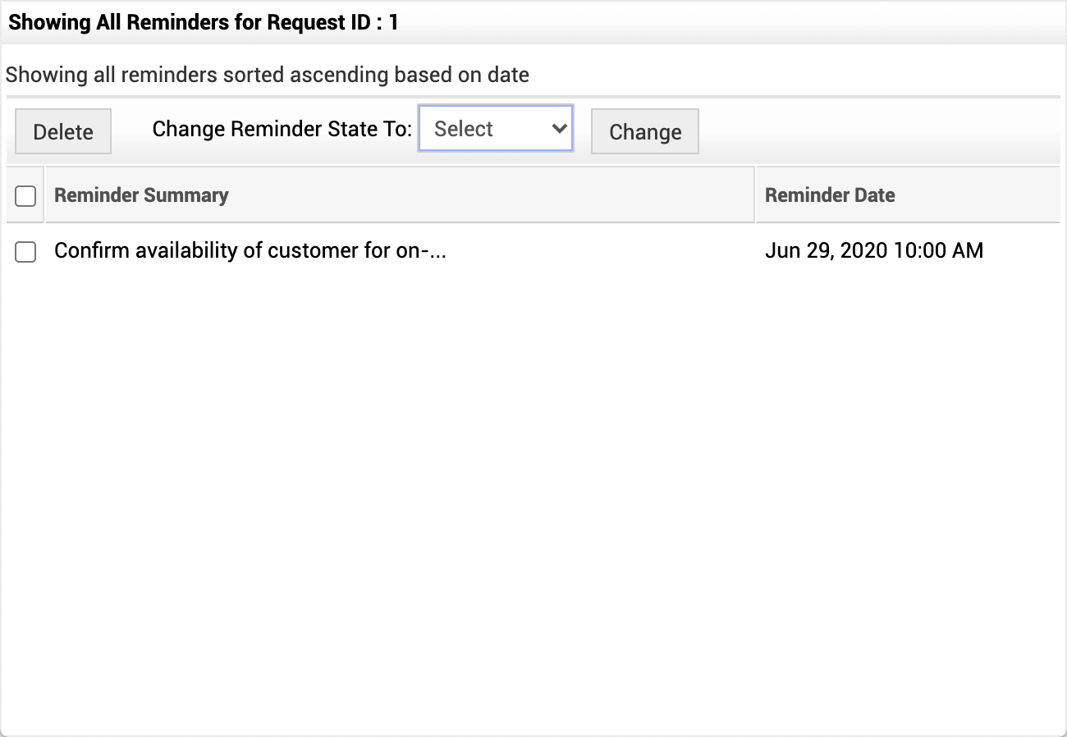The height and width of the screenshot is (737, 1067).
Task: Click the Jun 29, 2020 10:00 AM date cell
Action: pyautogui.click(x=873, y=250)
